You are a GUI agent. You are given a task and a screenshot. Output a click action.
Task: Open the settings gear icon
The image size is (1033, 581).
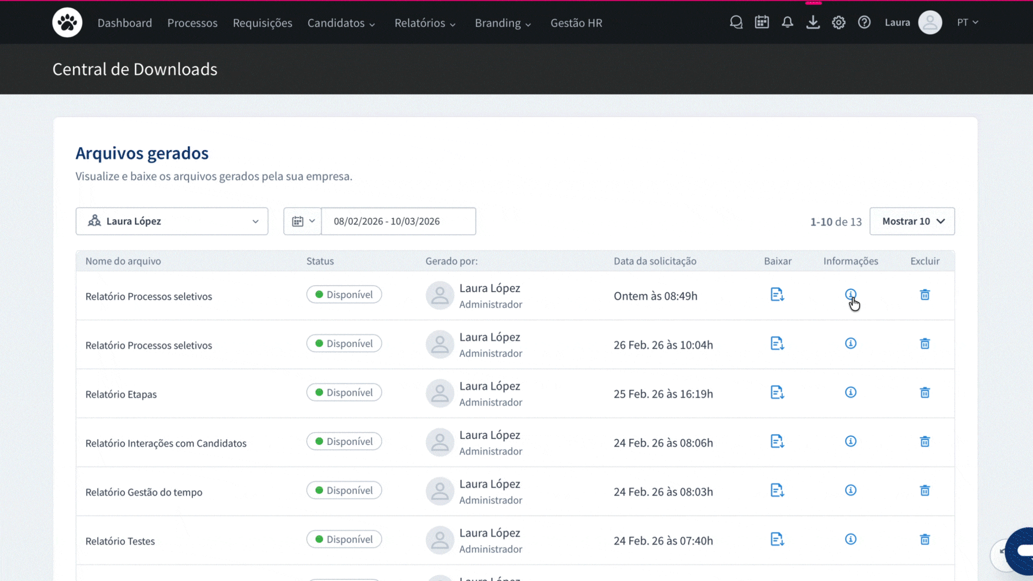pos(839,23)
